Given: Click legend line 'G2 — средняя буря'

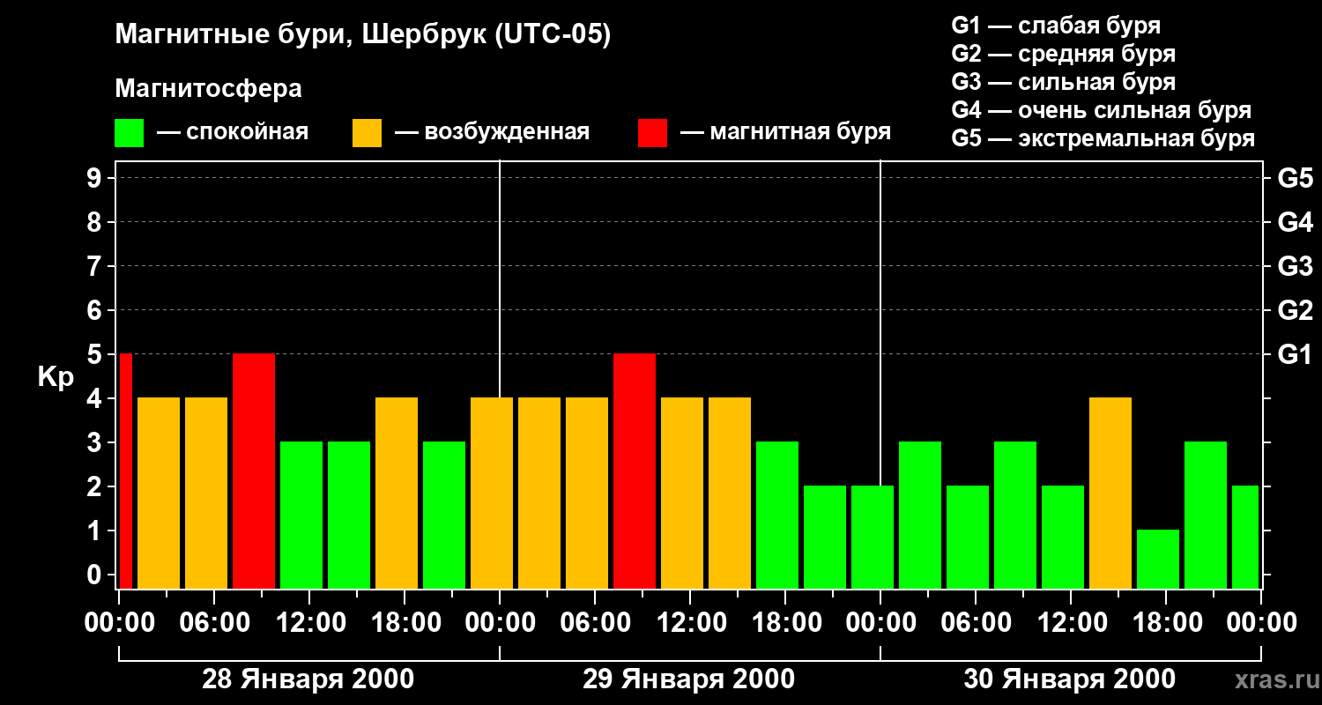Looking at the screenshot, I should click(x=1064, y=54).
